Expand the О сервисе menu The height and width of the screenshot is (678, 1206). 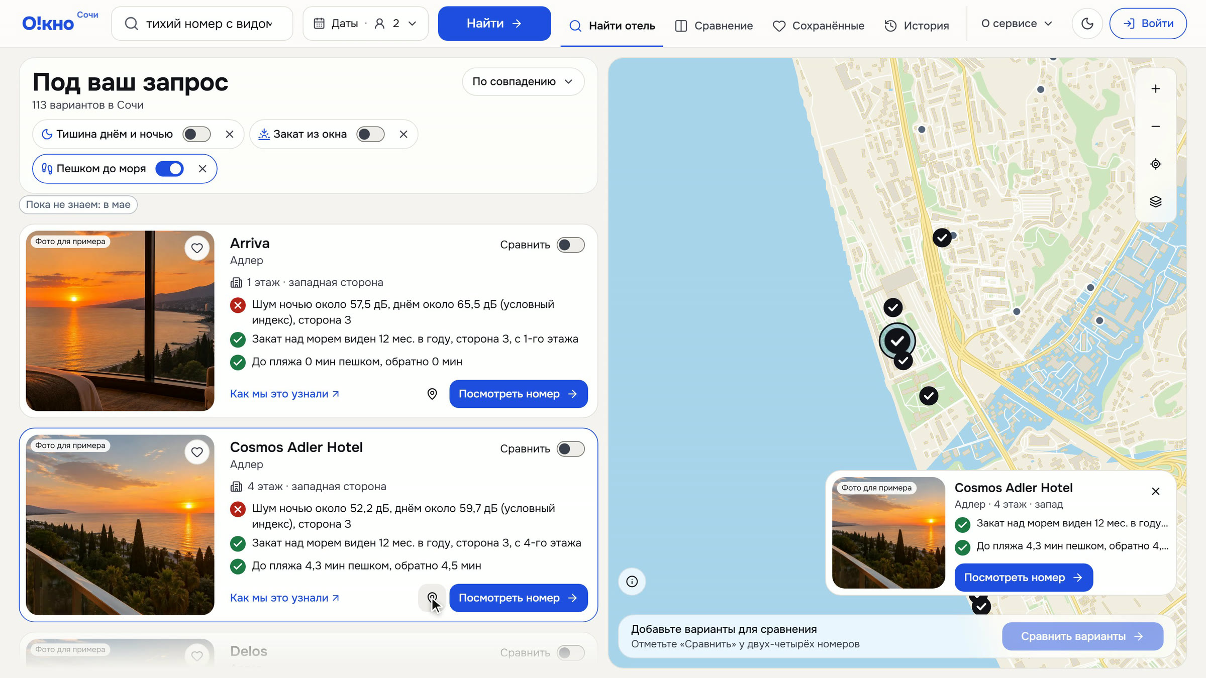[x=1017, y=24]
